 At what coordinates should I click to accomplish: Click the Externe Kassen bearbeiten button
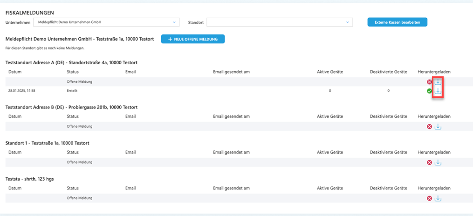tap(398, 22)
